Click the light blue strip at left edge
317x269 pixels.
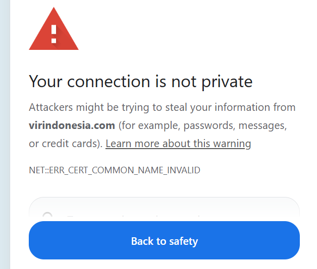coord(5,134)
